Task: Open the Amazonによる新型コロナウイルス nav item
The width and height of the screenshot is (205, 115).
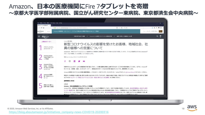Action: (101, 36)
